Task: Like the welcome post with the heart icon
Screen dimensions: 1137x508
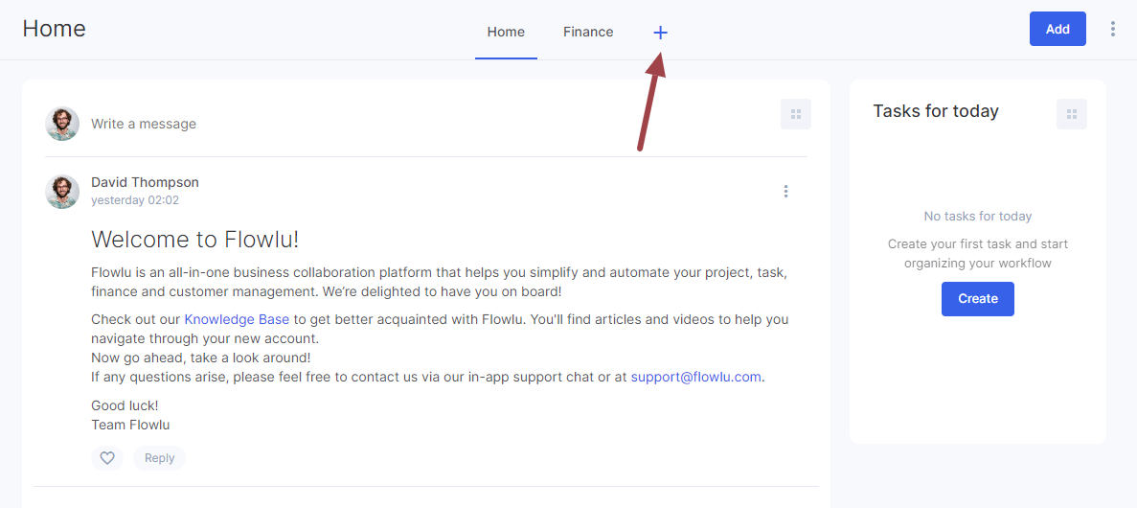Action: coord(107,458)
